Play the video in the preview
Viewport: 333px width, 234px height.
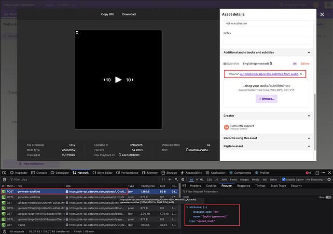point(118,80)
